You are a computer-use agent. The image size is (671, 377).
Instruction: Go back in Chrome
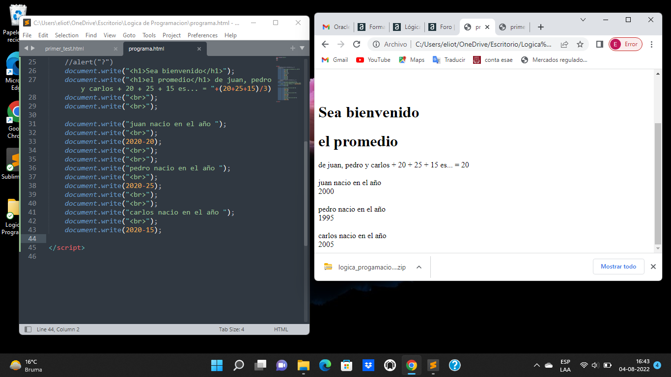(325, 44)
